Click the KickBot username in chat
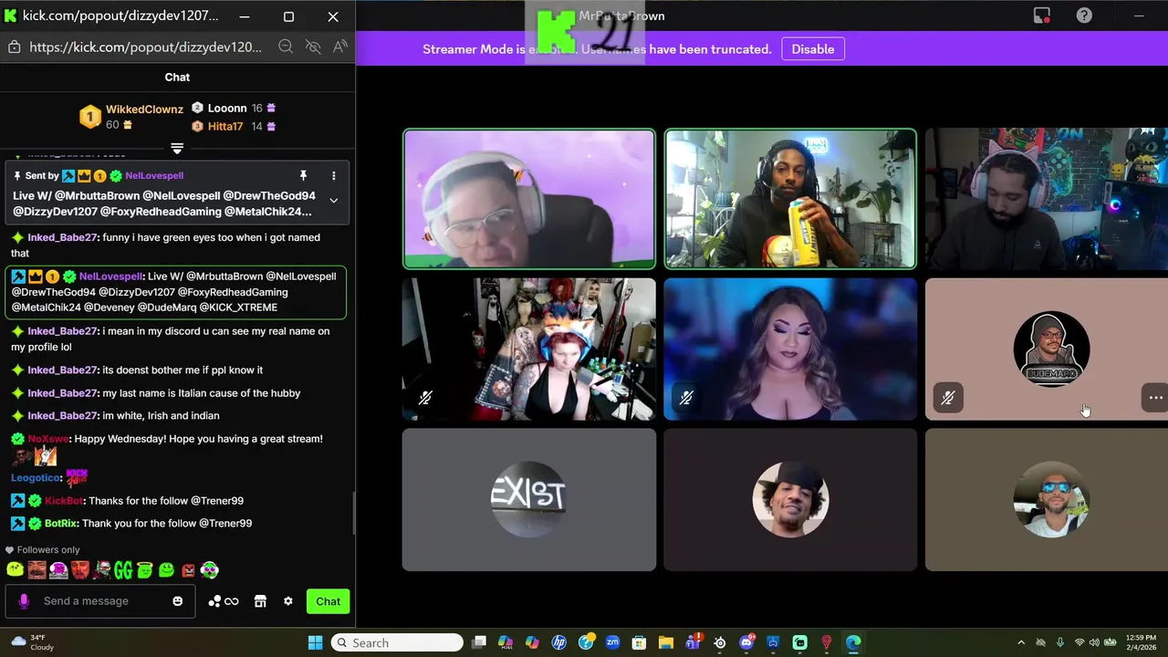 coord(64,500)
